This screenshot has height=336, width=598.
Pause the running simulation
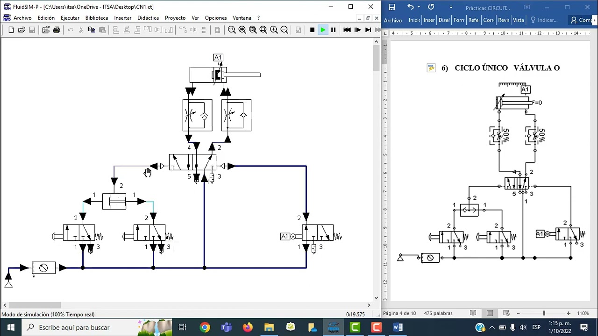(333, 30)
